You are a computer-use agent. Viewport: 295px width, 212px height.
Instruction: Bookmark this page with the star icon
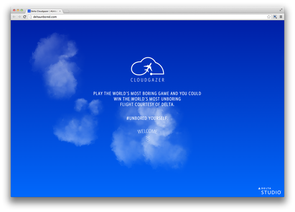click(269, 17)
